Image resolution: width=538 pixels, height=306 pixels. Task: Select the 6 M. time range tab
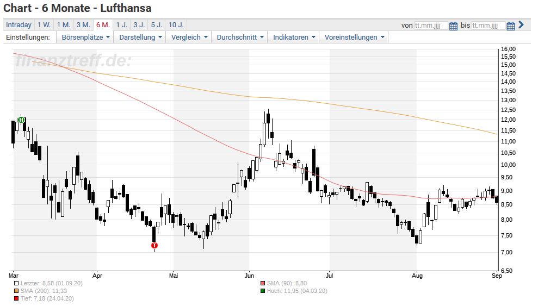click(103, 25)
